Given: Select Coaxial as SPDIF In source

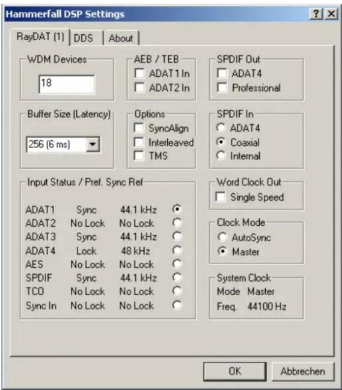Looking at the screenshot, I should coord(220,142).
